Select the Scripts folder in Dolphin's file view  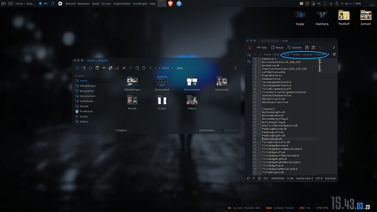coord(162,102)
